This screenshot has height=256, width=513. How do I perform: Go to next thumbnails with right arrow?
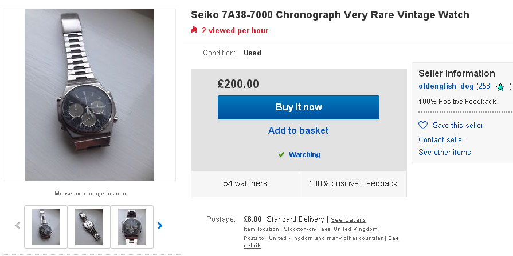160,226
